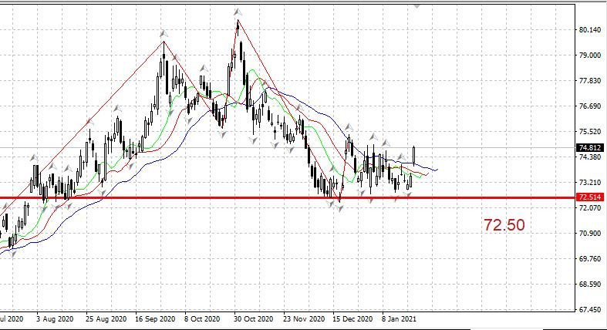Screen dimensions: 607x330
Task: Click the 8 Oct 2020 date label
Action: click(202, 319)
